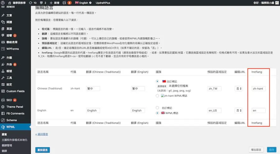Open 翻譯管理 submenu item

pyautogui.click(x=7, y=145)
